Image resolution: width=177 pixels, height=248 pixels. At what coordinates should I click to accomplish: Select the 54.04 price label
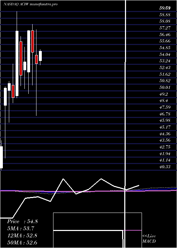pos(165,55)
